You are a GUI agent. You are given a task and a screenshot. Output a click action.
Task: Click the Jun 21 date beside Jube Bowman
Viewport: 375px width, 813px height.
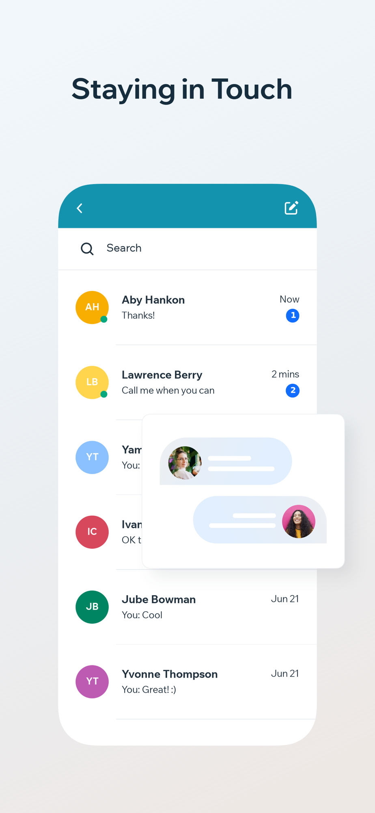[x=285, y=599]
